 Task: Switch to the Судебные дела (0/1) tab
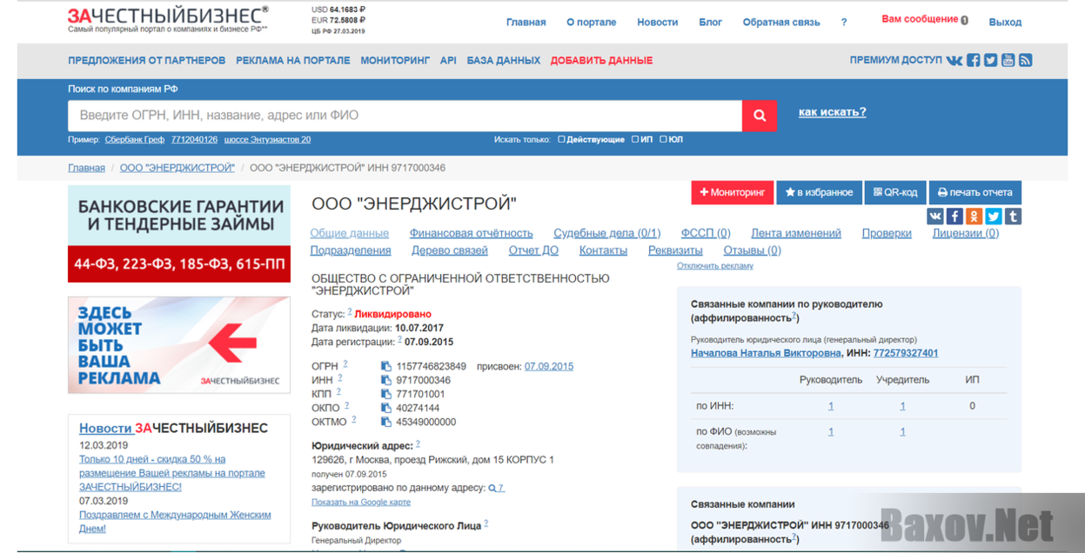(x=607, y=233)
